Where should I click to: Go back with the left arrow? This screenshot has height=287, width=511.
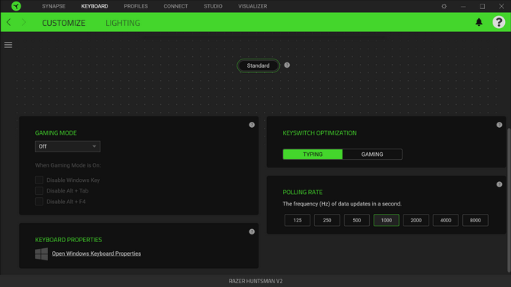[x=9, y=22]
